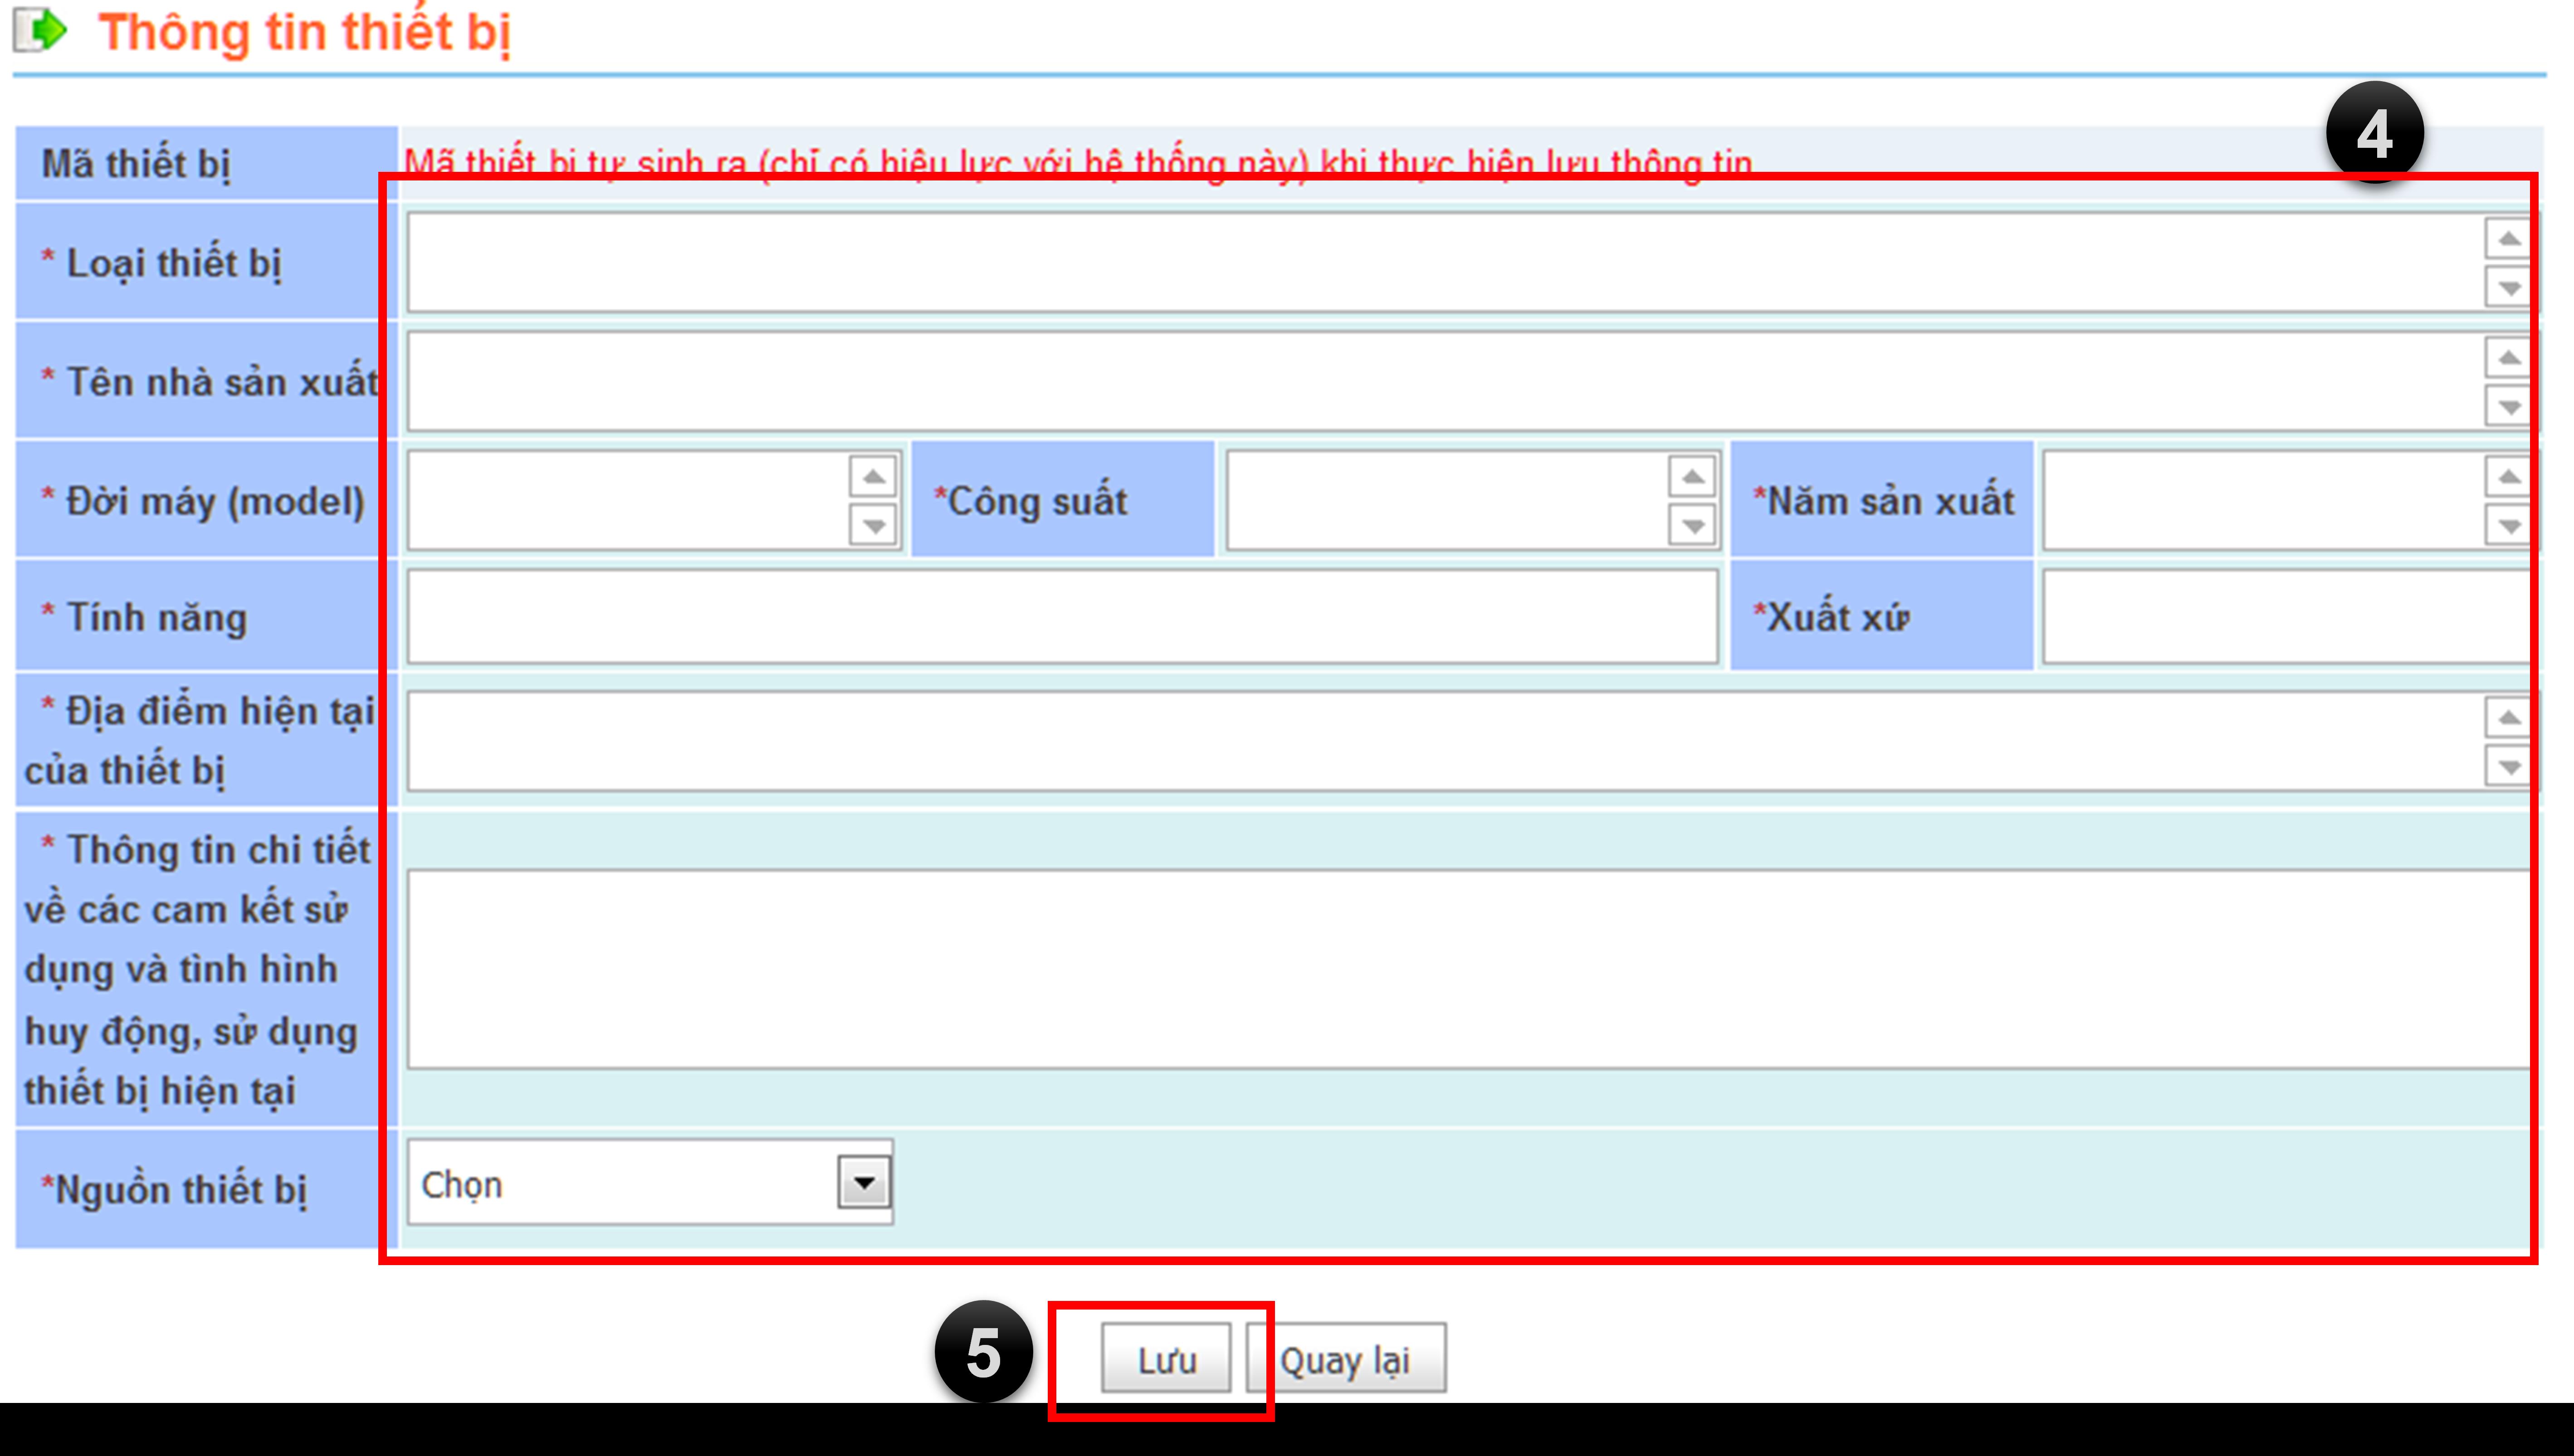This screenshot has width=2574, height=1456.
Task: Click the Công suất label
Action: click(1030, 500)
